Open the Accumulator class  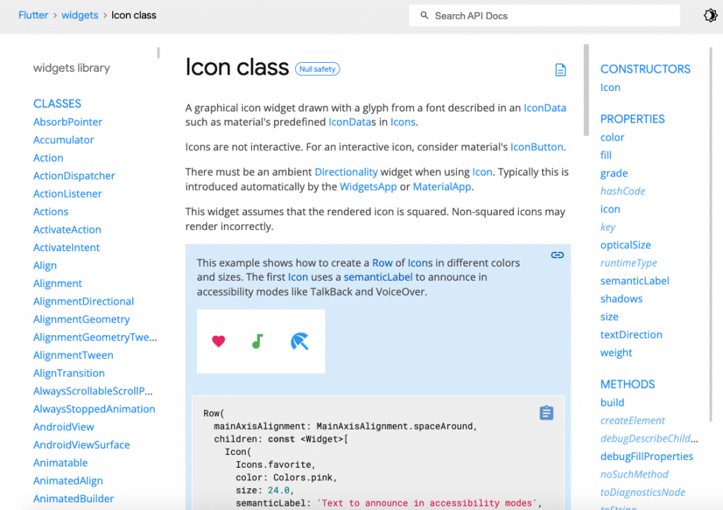click(x=64, y=140)
